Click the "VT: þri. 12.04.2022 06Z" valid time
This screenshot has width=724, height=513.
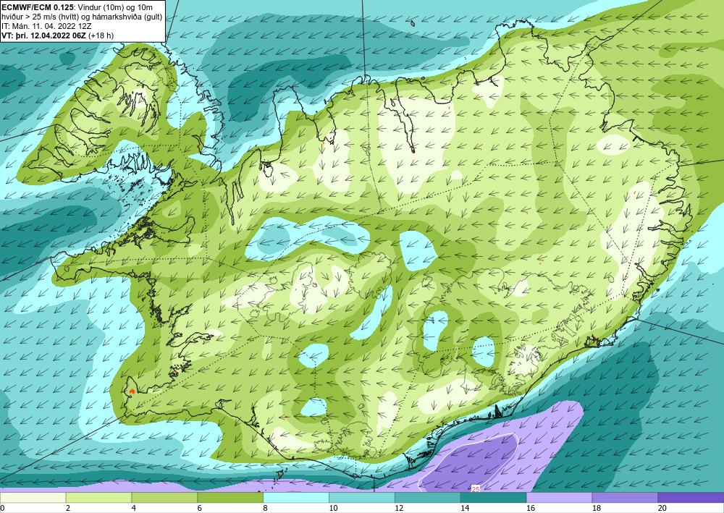point(44,35)
